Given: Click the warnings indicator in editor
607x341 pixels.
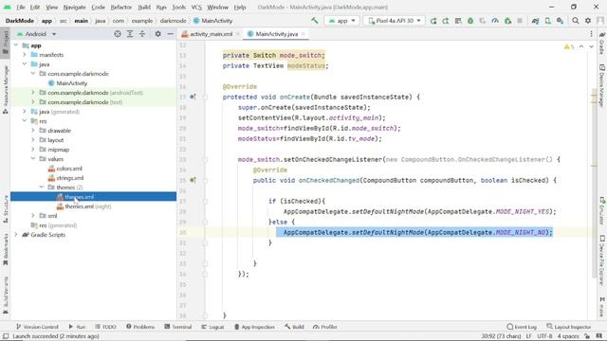Looking at the screenshot, I should pyautogui.click(x=569, y=46).
